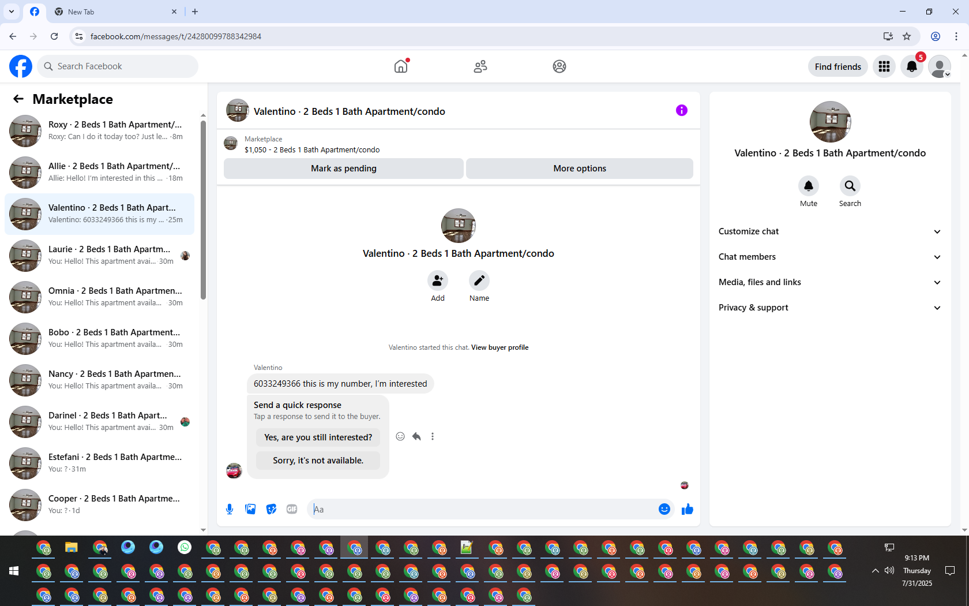Edit the chat name with the pencil icon
969x606 pixels.
point(479,280)
